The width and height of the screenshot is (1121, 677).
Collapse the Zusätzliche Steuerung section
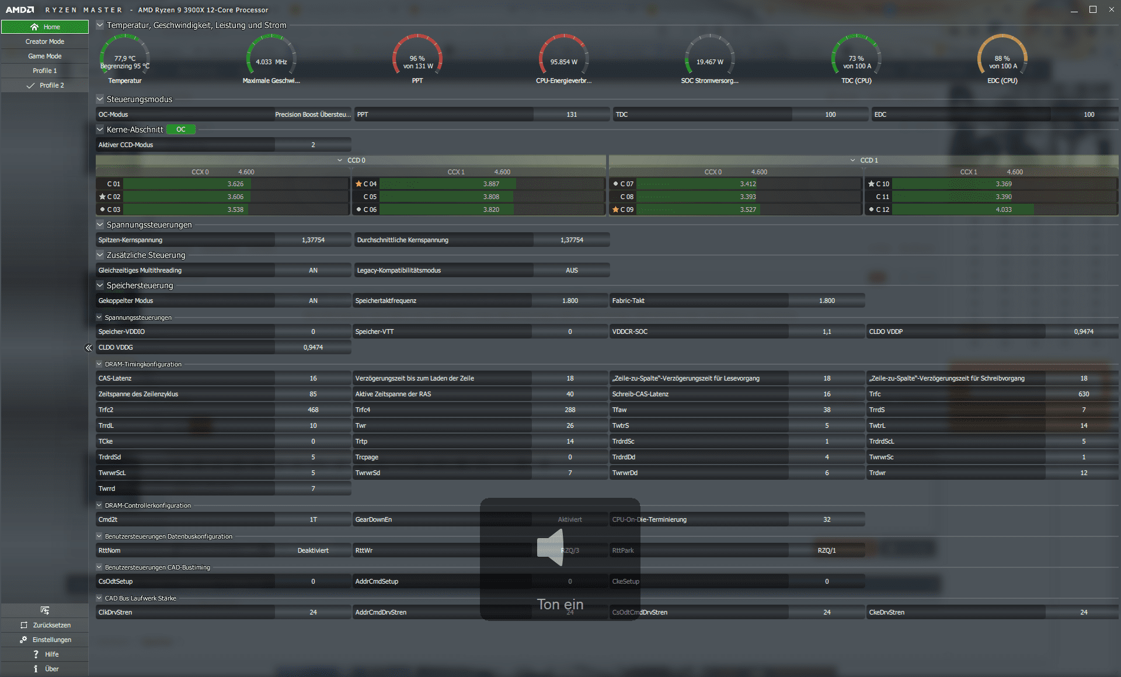(100, 255)
